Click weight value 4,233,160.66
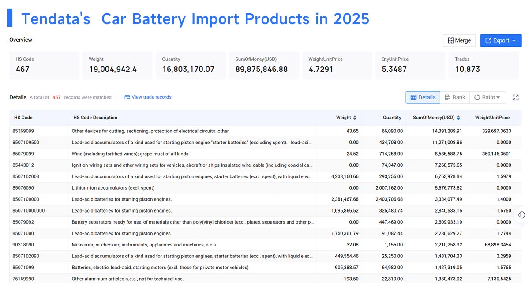The image size is (525, 283). (345, 177)
